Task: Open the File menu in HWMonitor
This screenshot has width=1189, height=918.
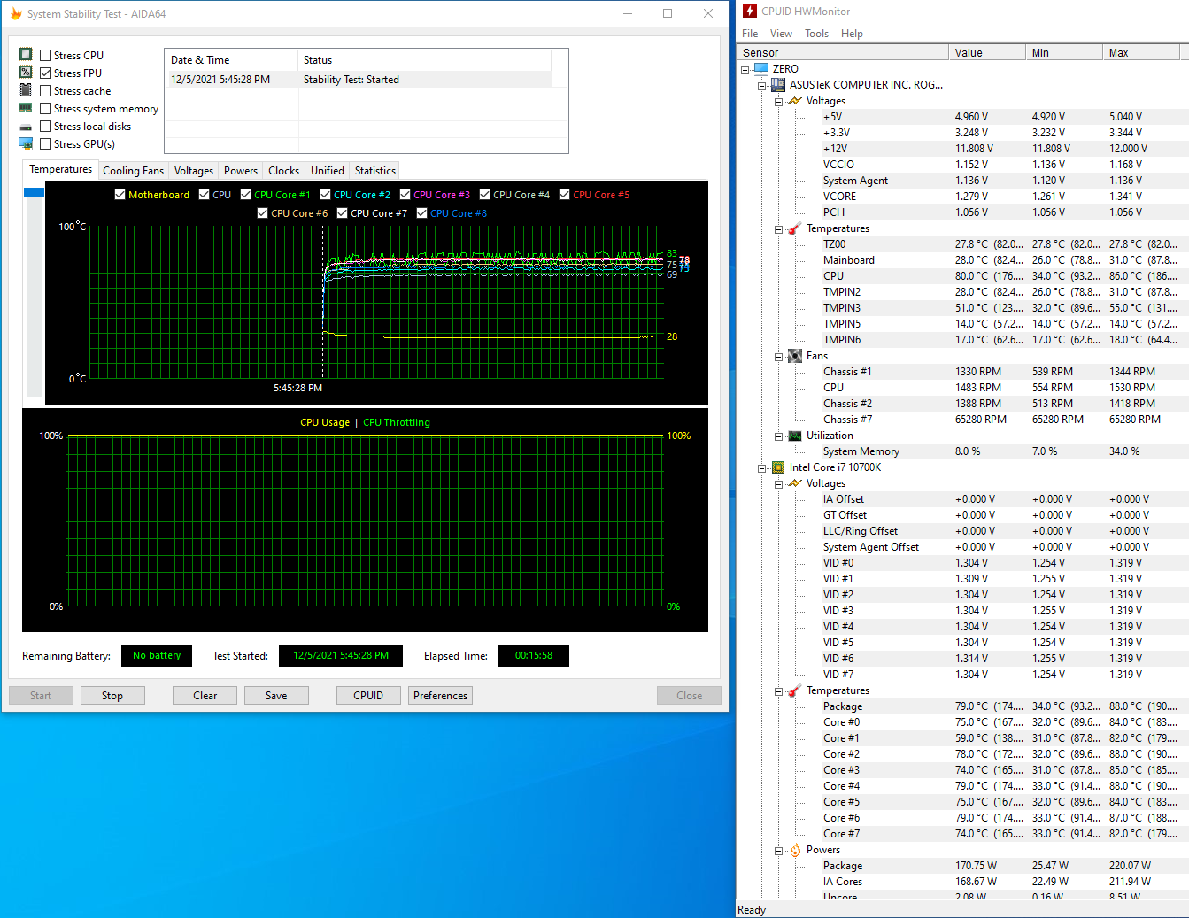Action: [x=750, y=34]
